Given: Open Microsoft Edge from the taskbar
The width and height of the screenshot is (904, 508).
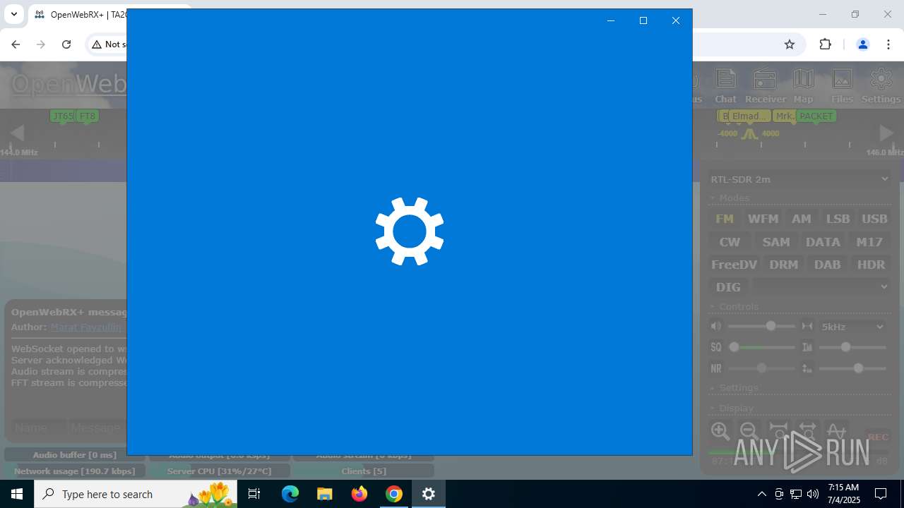Looking at the screenshot, I should pyautogui.click(x=290, y=494).
